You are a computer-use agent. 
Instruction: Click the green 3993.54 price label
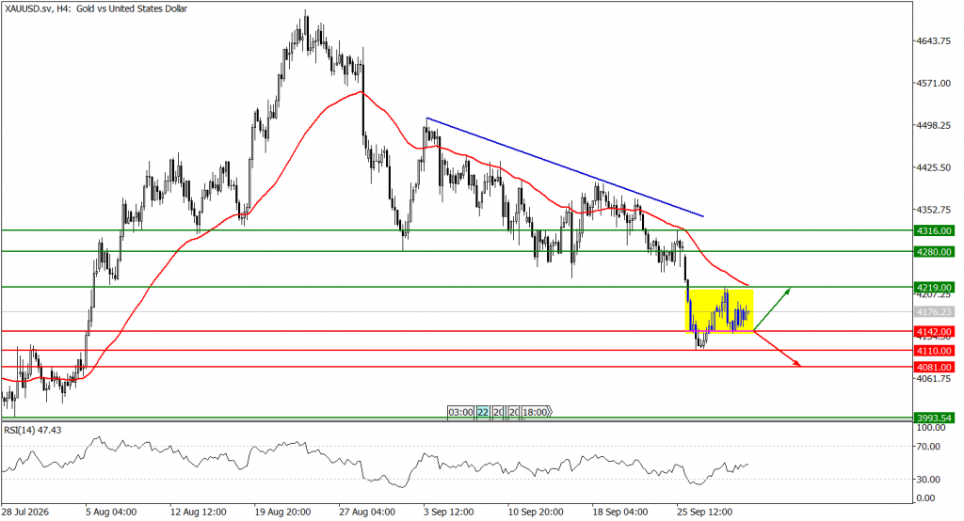point(934,418)
